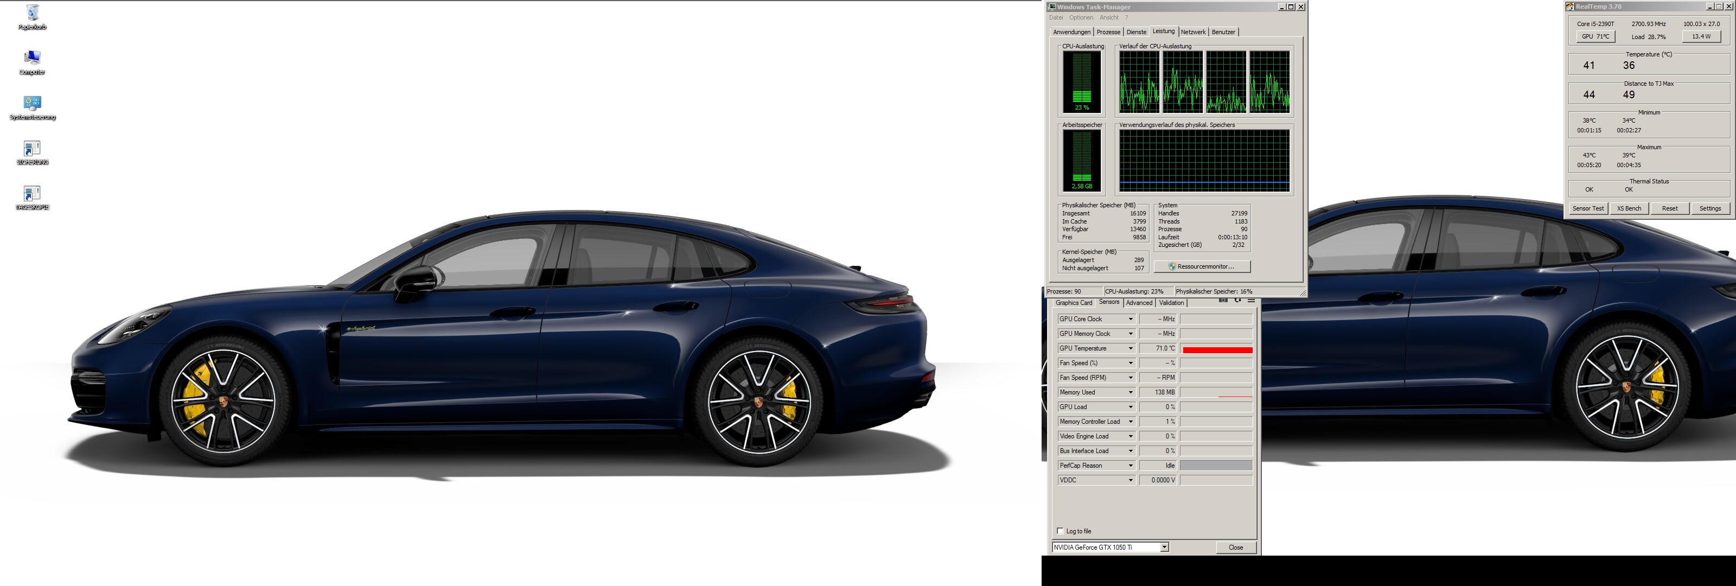Image resolution: width=1736 pixels, height=586 pixels.
Task: Open the Papierkorb desktop icon
Action: pyautogui.click(x=31, y=14)
